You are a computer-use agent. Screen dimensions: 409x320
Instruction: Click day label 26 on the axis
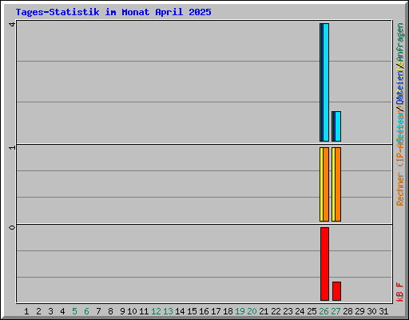324,311
